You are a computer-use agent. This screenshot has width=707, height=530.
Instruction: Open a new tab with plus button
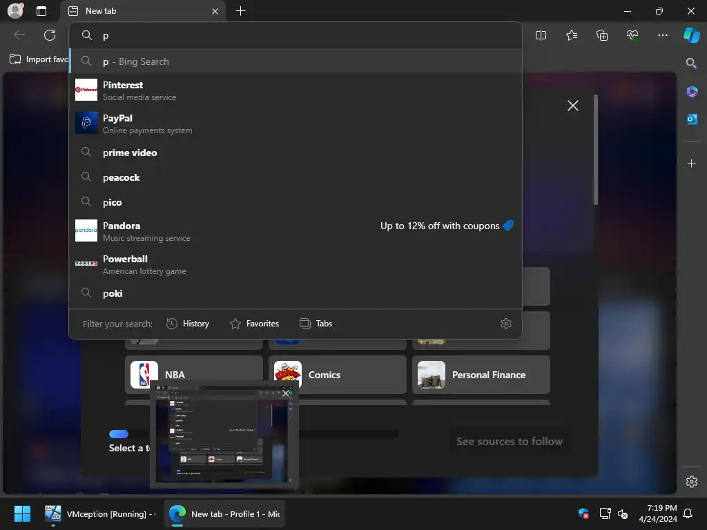(x=241, y=11)
